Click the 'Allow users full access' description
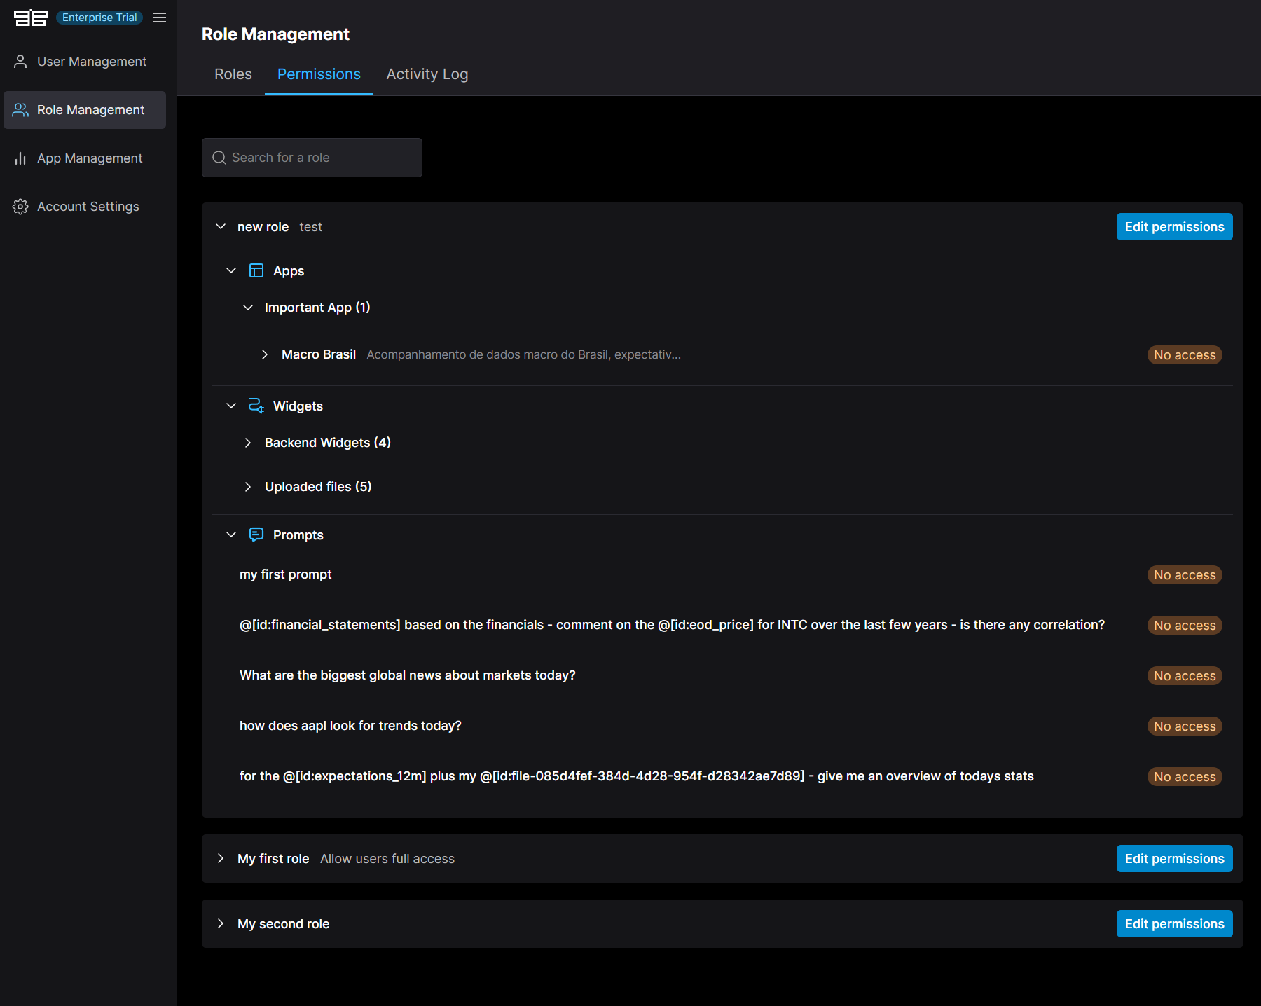 click(x=387, y=859)
